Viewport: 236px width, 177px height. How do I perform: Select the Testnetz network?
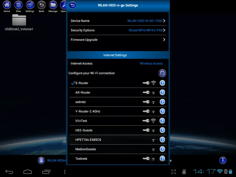[x=118, y=159]
